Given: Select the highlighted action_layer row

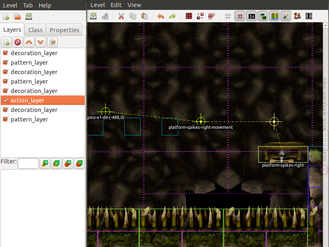Looking at the screenshot, I should 43,100.
